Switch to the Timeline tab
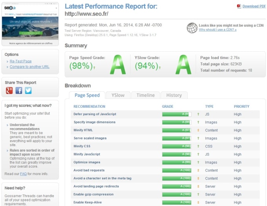 tap(146, 95)
